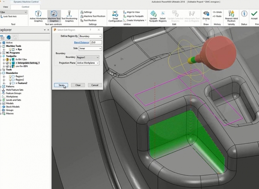Screen dimensions: 259x189
Task: Select NC Programs in Explorer tree
Action: coord(13,53)
